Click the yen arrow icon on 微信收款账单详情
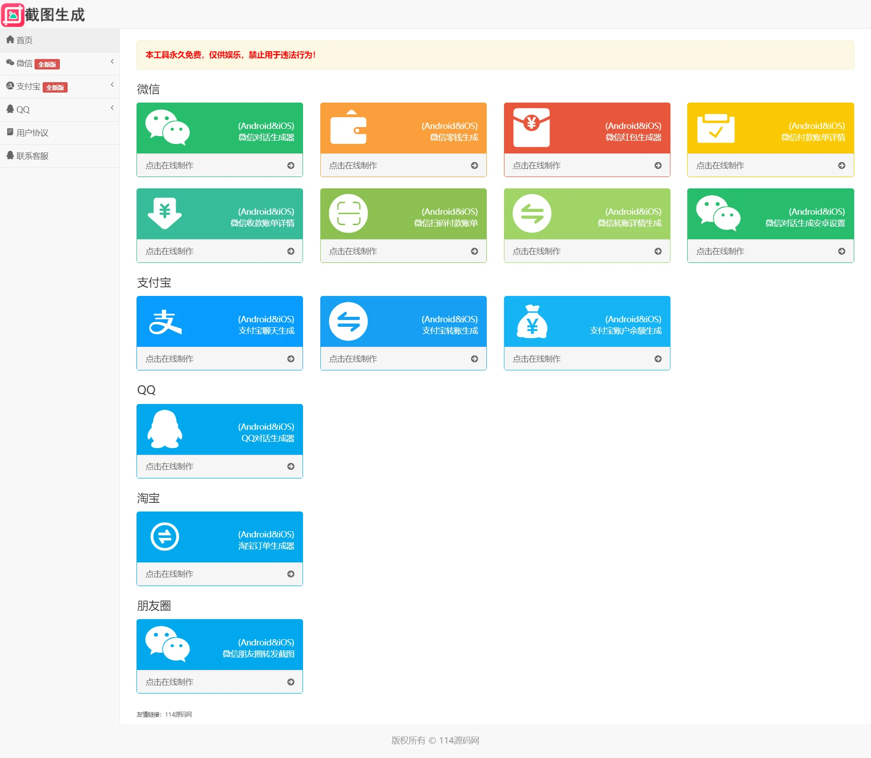The width and height of the screenshot is (871, 758). click(165, 213)
